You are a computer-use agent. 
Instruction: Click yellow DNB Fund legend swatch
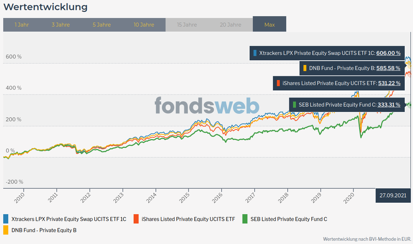click(6, 230)
